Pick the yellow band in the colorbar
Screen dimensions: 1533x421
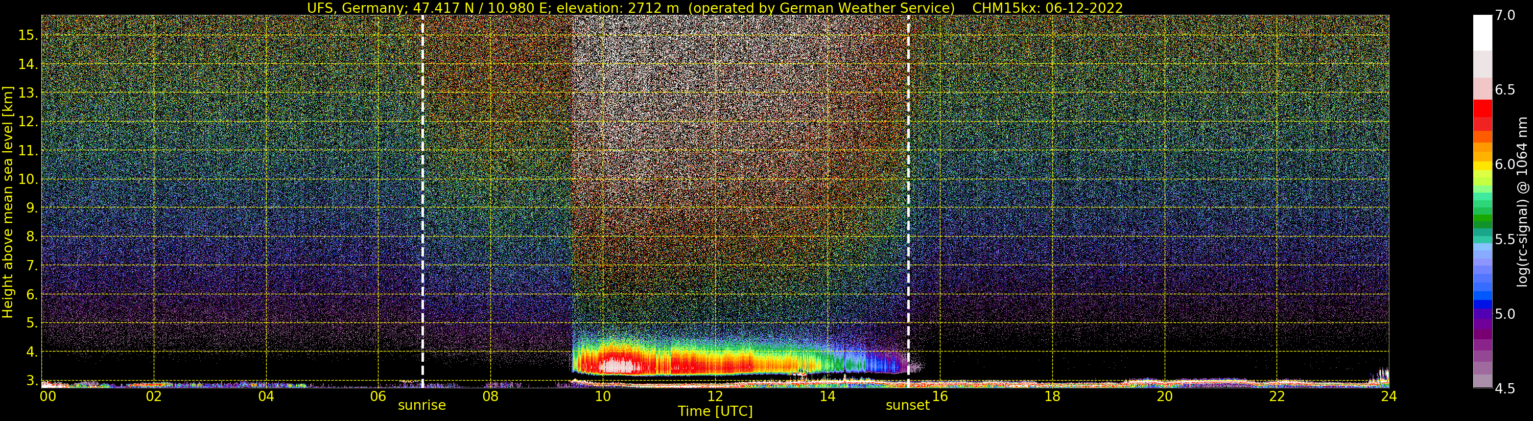[1482, 166]
